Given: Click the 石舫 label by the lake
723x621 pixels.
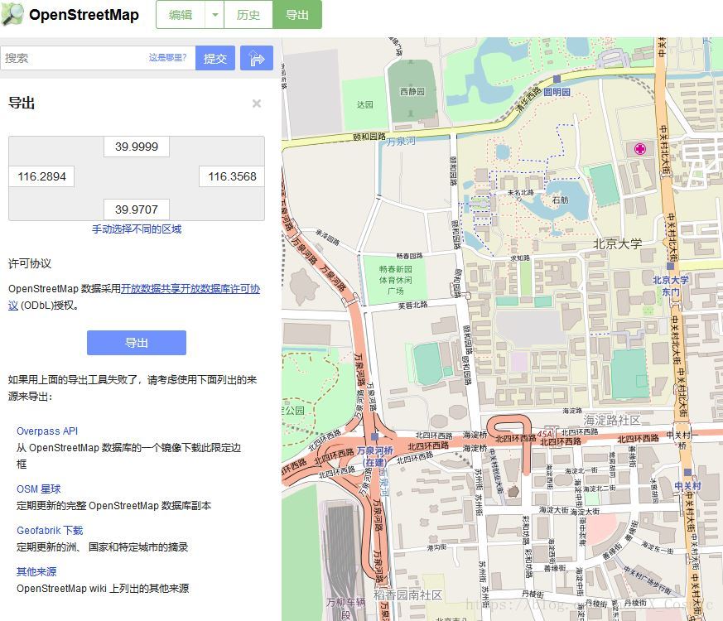Looking at the screenshot, I should click(560, 200).
